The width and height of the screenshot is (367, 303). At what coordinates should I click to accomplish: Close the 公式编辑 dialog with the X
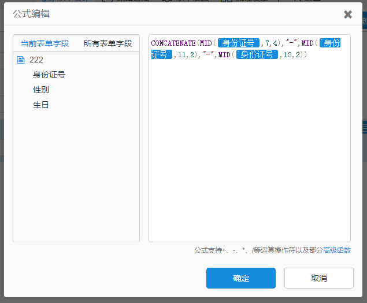pos(348,14)
